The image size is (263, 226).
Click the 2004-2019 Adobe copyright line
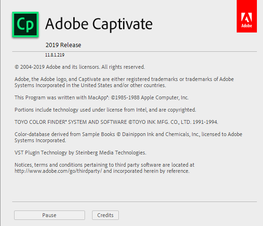point(80,67)
